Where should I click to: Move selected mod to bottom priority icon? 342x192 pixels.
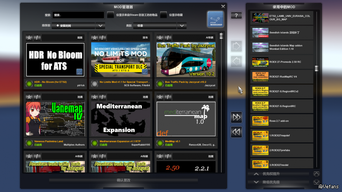(316, 182)
